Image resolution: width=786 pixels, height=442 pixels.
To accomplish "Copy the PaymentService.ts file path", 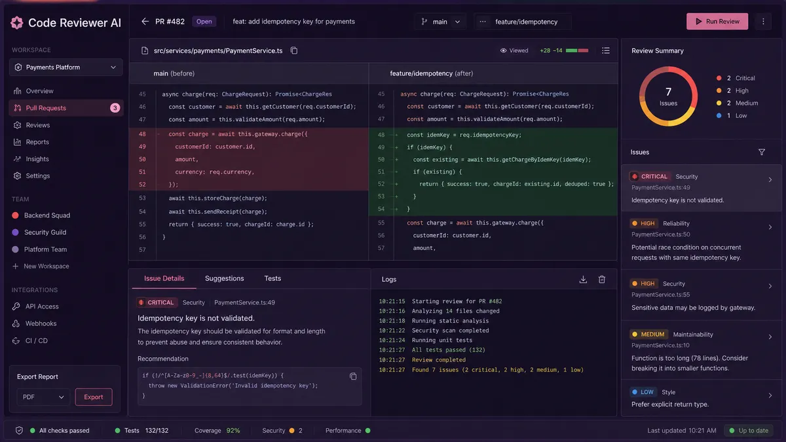I will click(294, 50).
